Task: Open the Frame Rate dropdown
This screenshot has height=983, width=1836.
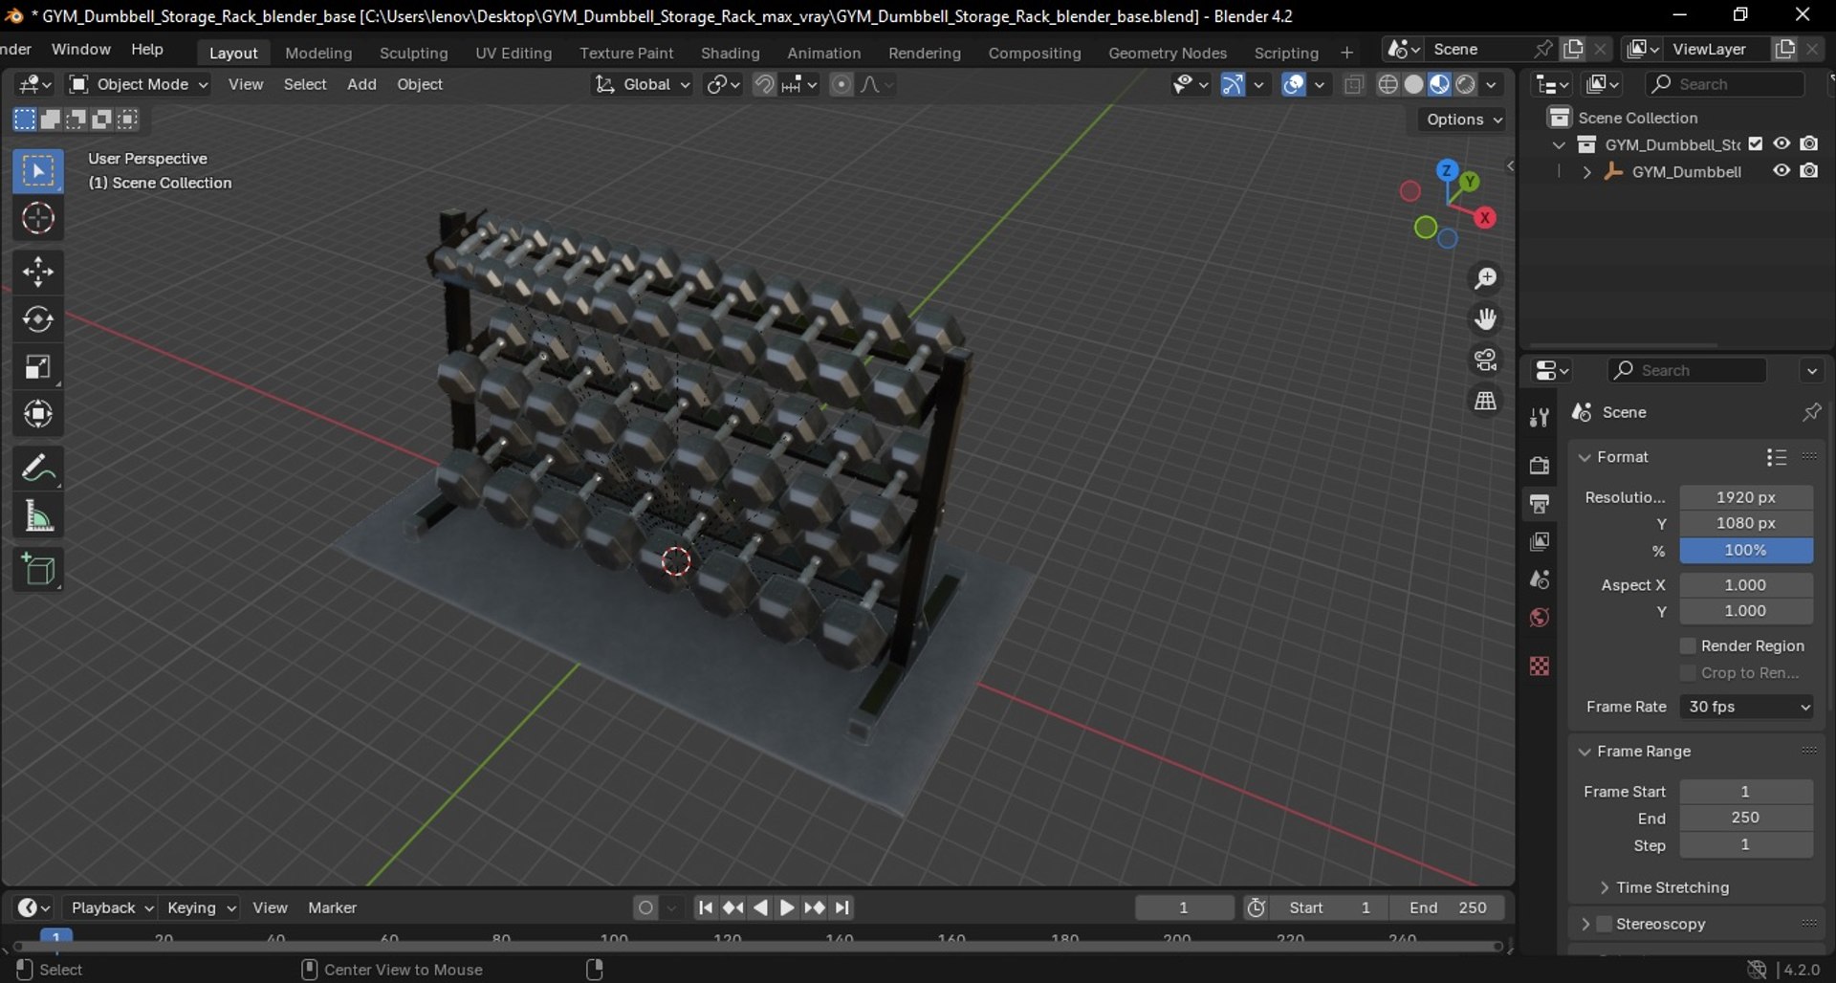Action: coord(1746,707)
